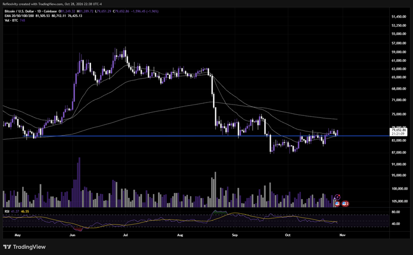Click the 65,000.00 price scale label

399,77
